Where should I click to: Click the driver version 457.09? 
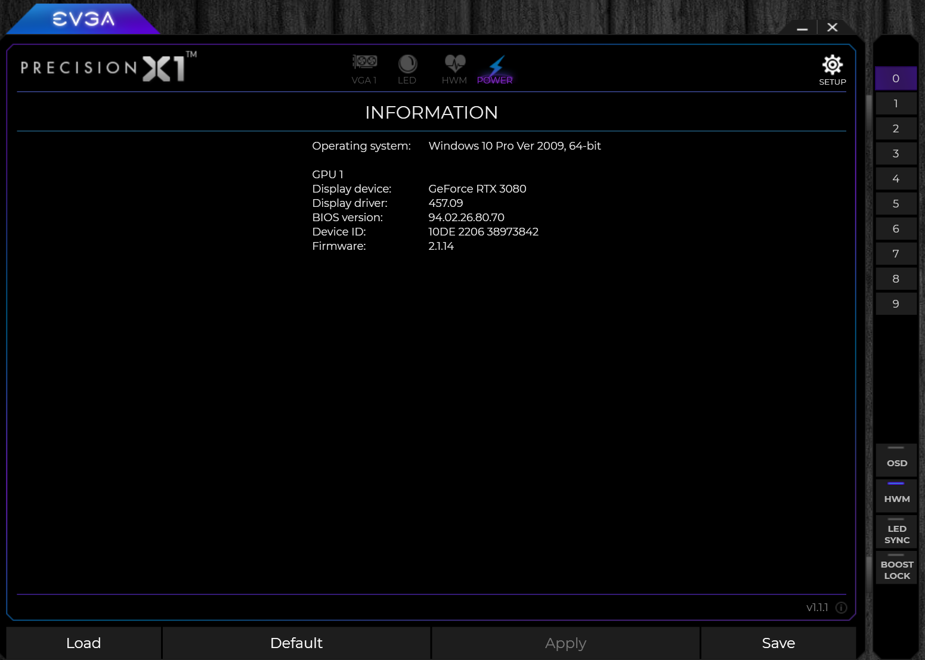tap(446, 203)
